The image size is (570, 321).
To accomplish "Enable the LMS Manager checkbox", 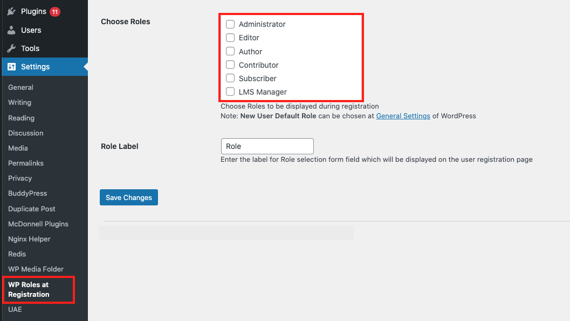I will click(x=230, y=91).
